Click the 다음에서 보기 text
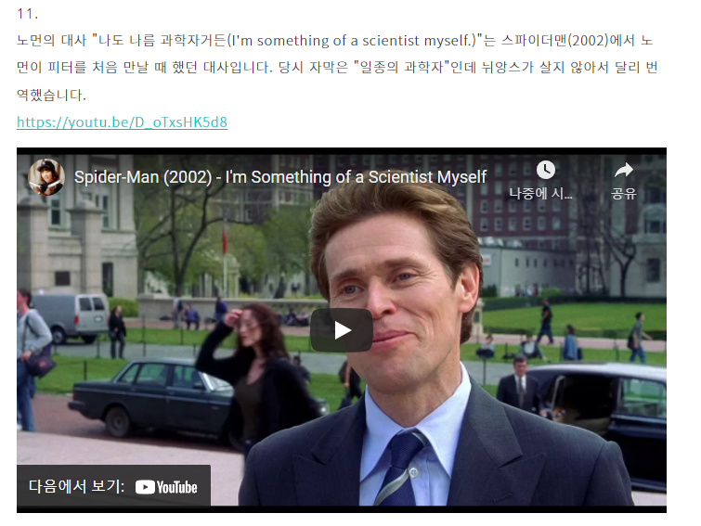Image resolution: width=701 pixels, height=526 pixels. point(76,487)
